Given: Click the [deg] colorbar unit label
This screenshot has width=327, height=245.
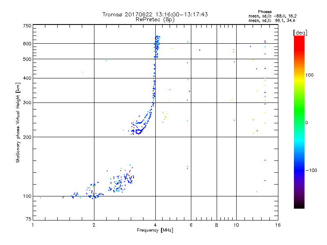Looking at the screenshot, I should [300, 32].
